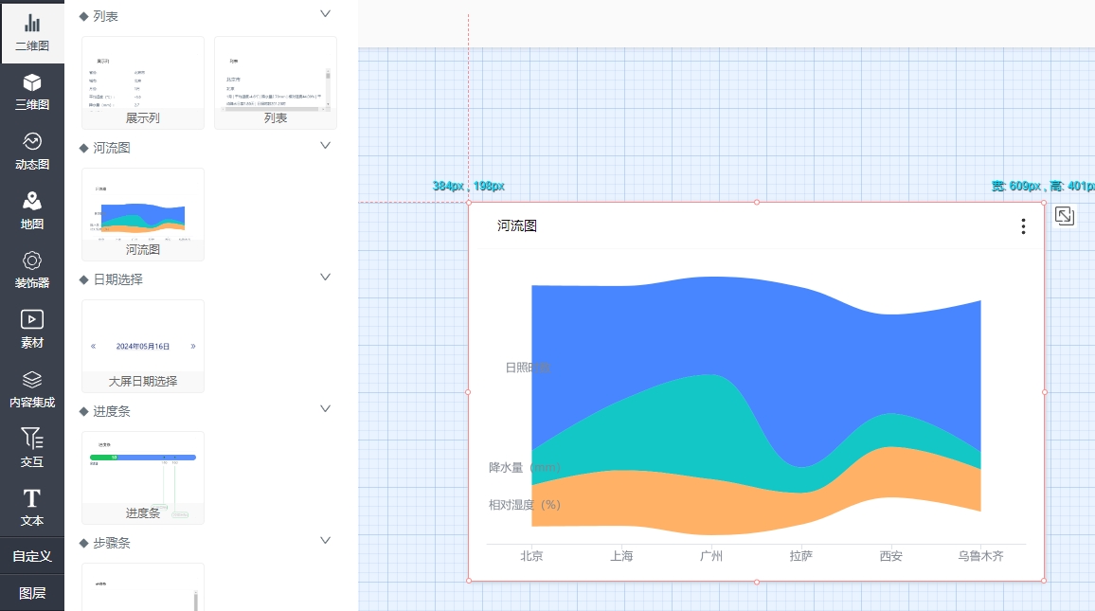Open the 装饰器 decorator category

tap(32, 270)
